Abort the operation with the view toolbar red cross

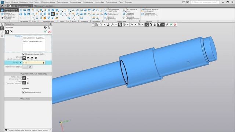175,25
